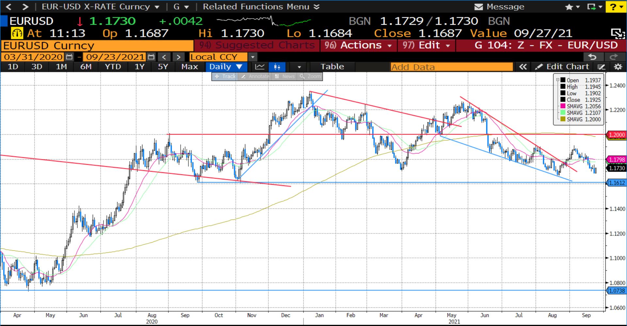Click black Open series swatch in legend
Image resolution: width=627 pixels, height=326 pixels.
coord(563,80)
